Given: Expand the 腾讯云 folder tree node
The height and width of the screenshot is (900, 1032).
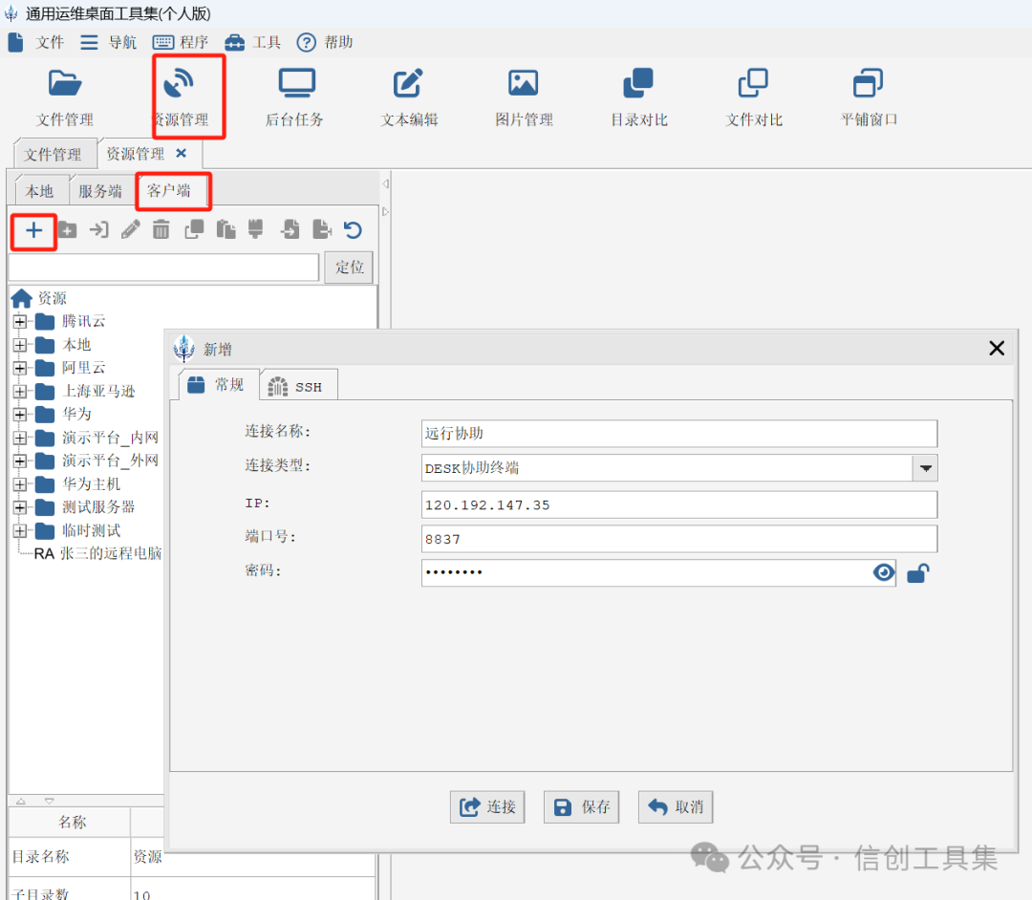Looking at the screenshot, I should pyautogui.click(x=20, y=322).
